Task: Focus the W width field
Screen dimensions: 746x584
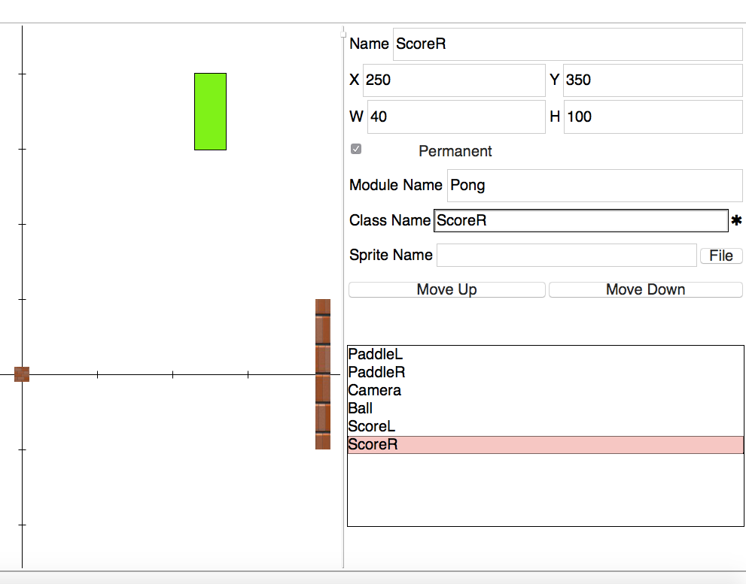Action: coord(455,117)
